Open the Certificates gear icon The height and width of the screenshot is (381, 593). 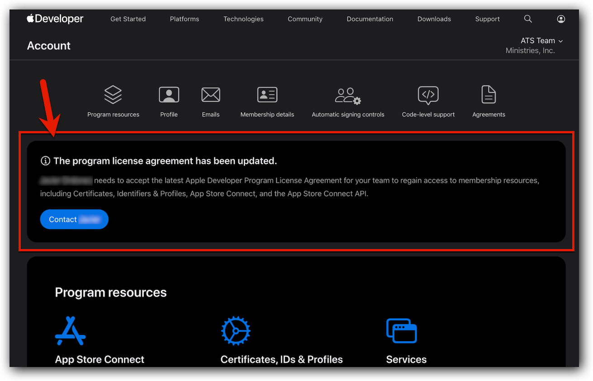pos(235,331)
